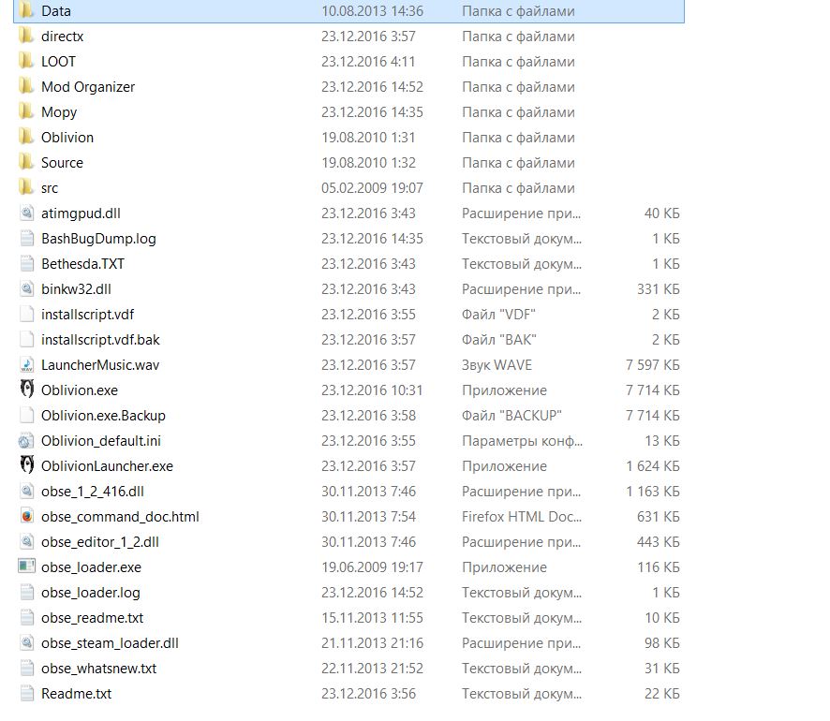Image resolution: width=830 pixels, height=721 pixels.
Task: Select the file name Oblivion_default.ini
Action: pos(101,441)
